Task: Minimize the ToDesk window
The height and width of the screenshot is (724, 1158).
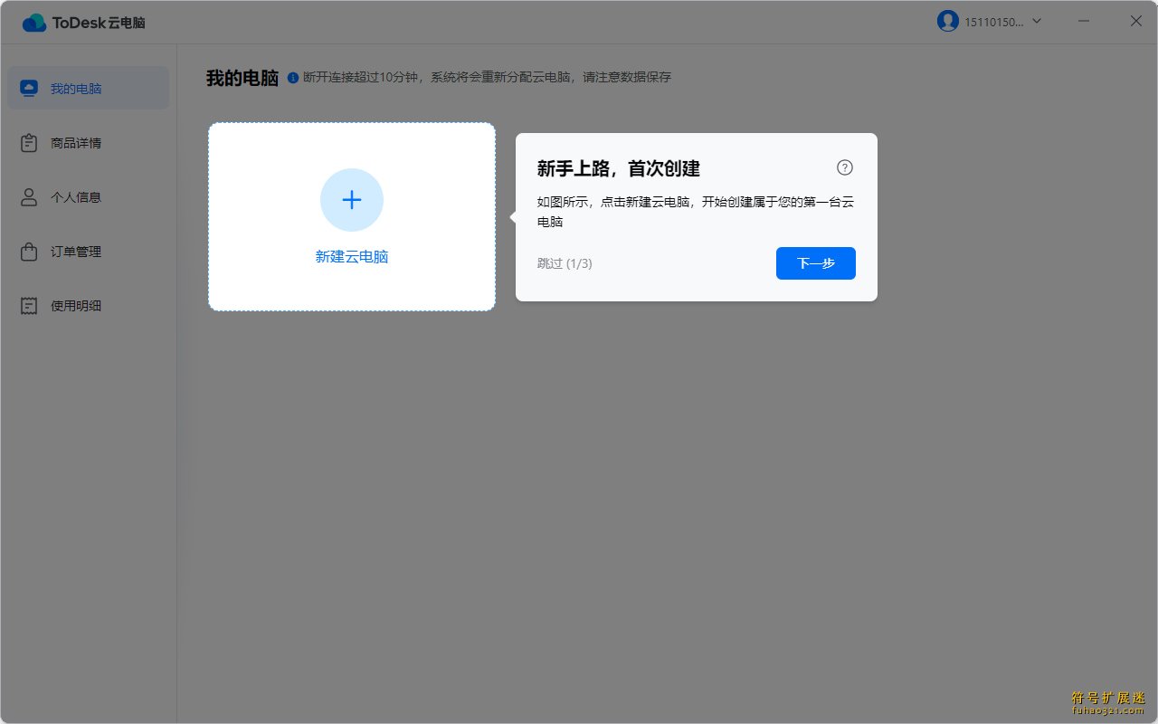Action: [x=1084, y=21]
